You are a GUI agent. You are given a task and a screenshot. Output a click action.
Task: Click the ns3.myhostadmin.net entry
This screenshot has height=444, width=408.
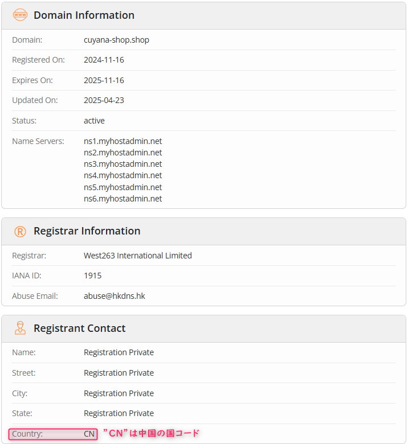123,164
